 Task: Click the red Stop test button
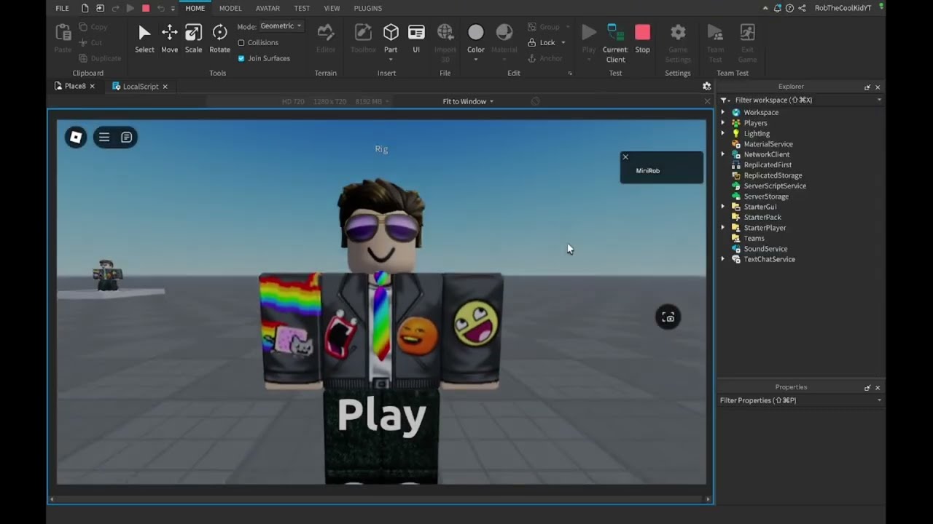[x=642, y=33]
